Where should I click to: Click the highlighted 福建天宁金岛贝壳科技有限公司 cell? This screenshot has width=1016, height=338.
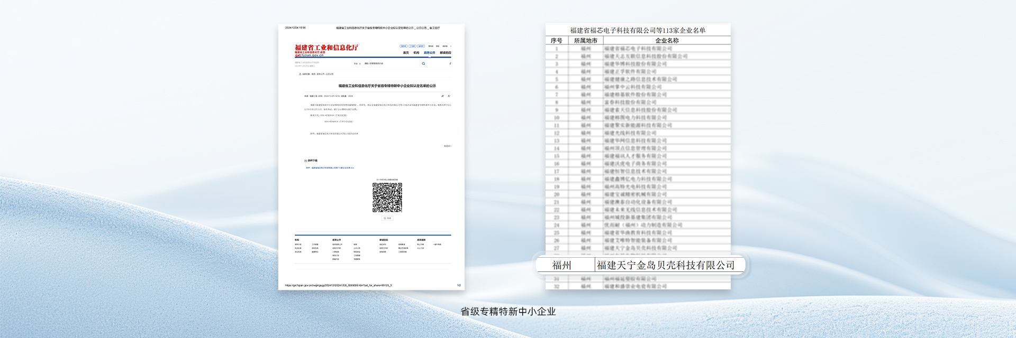tap(666, 265)
